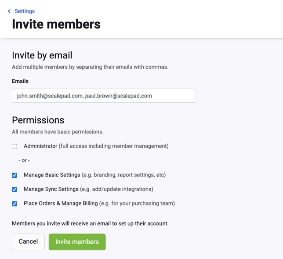Click the 'Add multiple members' helper text

tap(90, 67)
